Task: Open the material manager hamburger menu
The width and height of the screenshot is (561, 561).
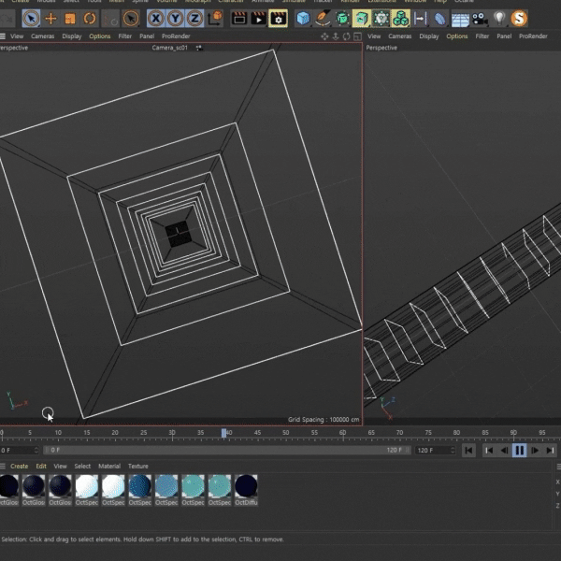Action: pyautogui.click(x=3, y=466)
